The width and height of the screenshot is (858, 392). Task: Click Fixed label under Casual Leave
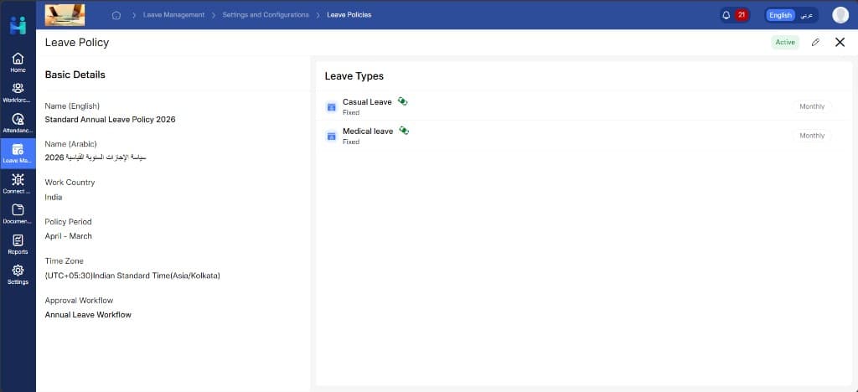point(351,112)
